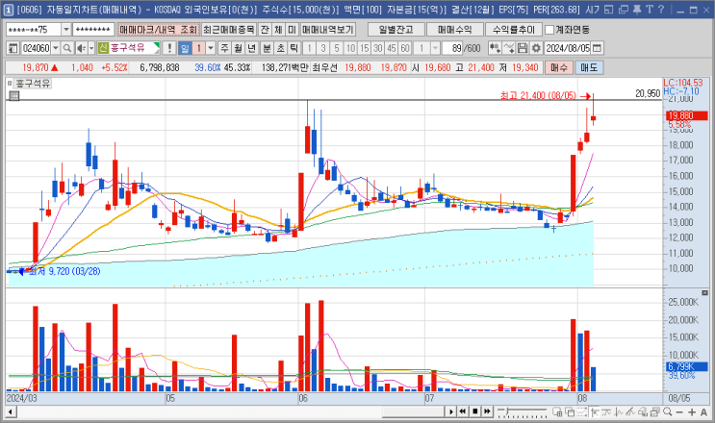Click the rewind button in bottom controls

[462, 411]
